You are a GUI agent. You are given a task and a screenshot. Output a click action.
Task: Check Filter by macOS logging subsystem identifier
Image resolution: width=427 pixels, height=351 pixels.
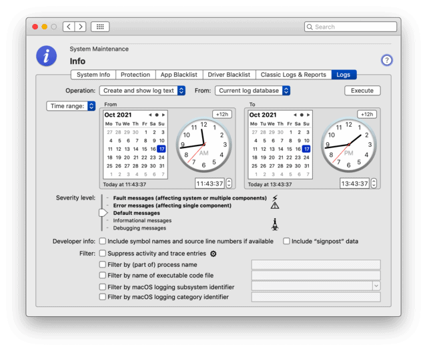(x=102, y=287)
